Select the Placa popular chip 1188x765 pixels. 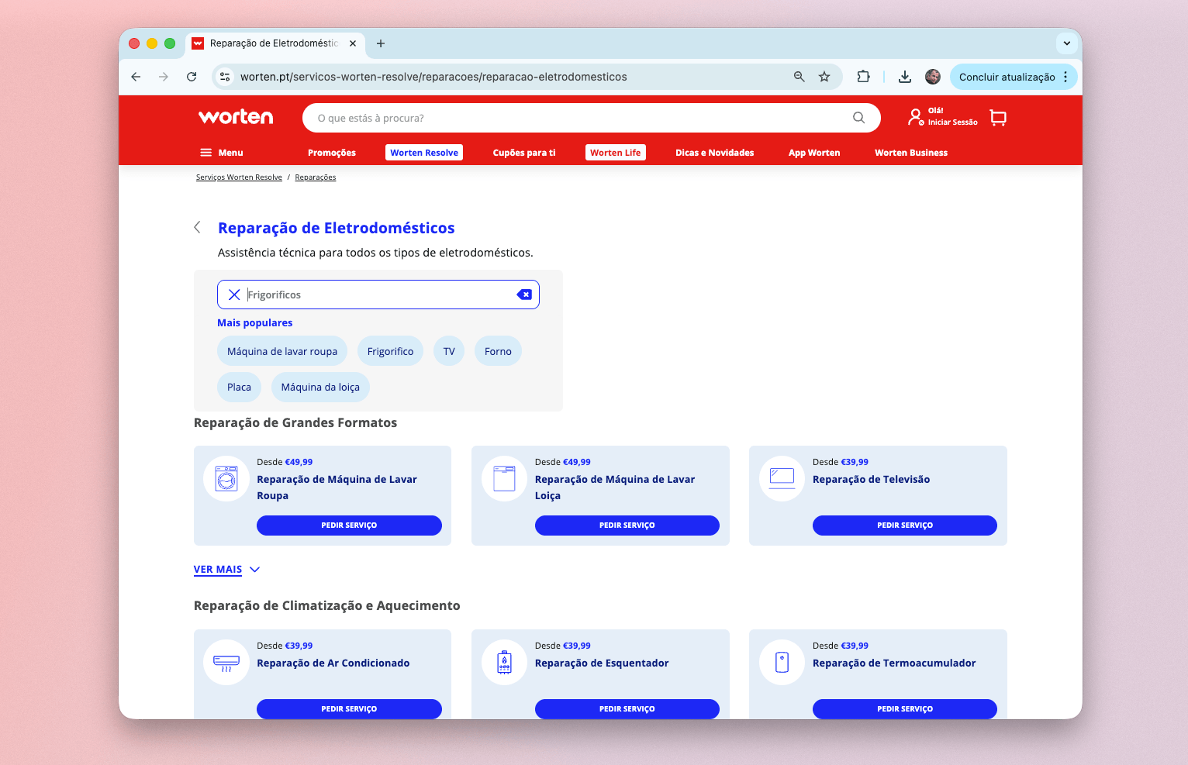(239, 387)
